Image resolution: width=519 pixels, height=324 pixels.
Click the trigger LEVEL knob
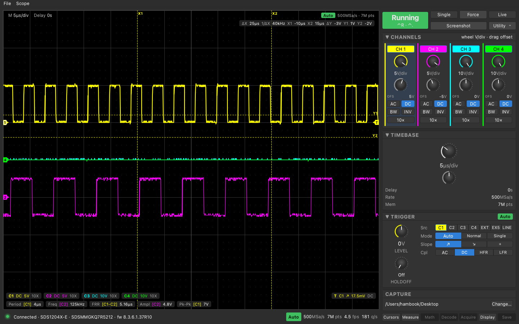pos(401,231)
